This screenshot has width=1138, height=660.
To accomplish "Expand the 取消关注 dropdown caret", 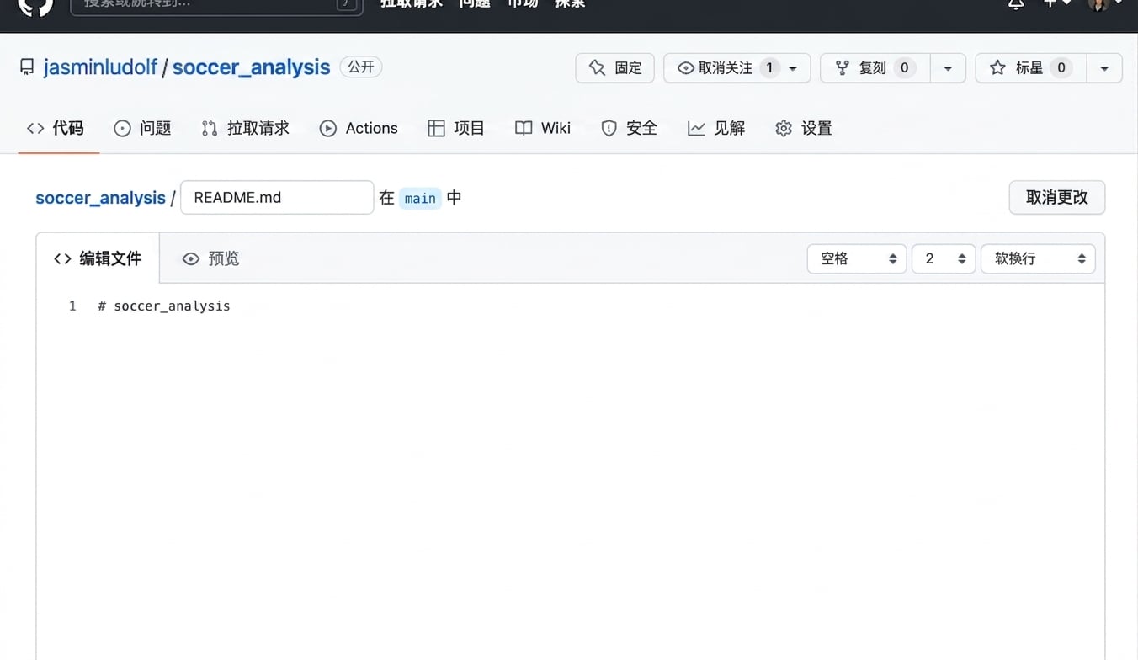I will [793, 69].
